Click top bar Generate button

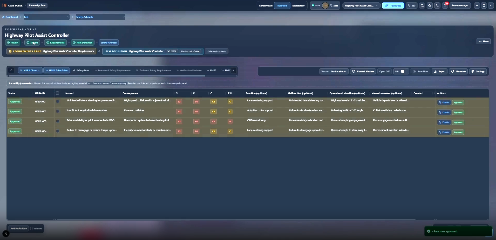pyautogui.click(x=393, y=5)
